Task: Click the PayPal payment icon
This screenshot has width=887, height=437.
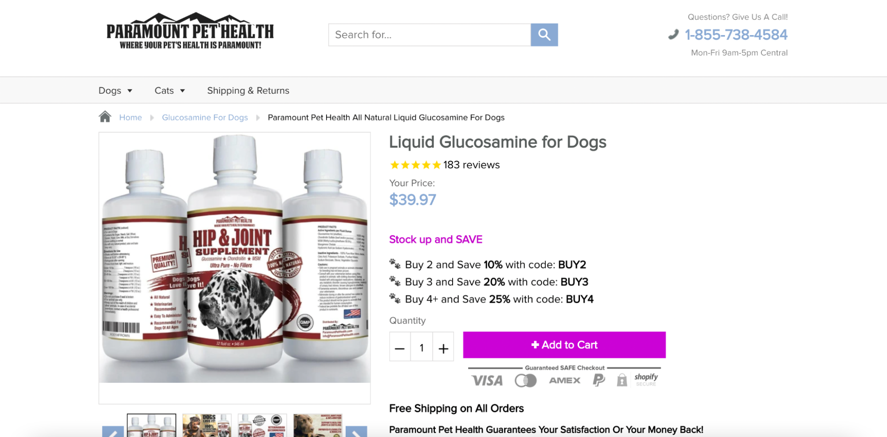Action: coord(599,380)
